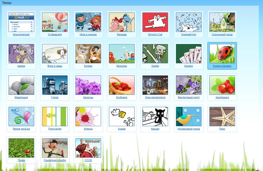
Task: Click the Город text link
Action: point(55,97)
